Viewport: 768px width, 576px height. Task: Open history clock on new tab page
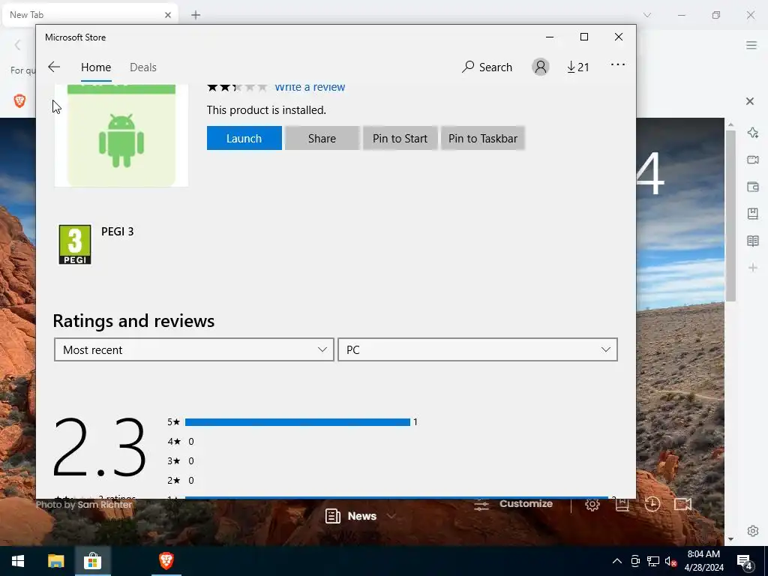652,504
